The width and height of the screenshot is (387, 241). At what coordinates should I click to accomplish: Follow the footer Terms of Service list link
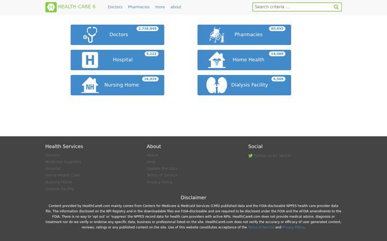[x=162, y=175]
